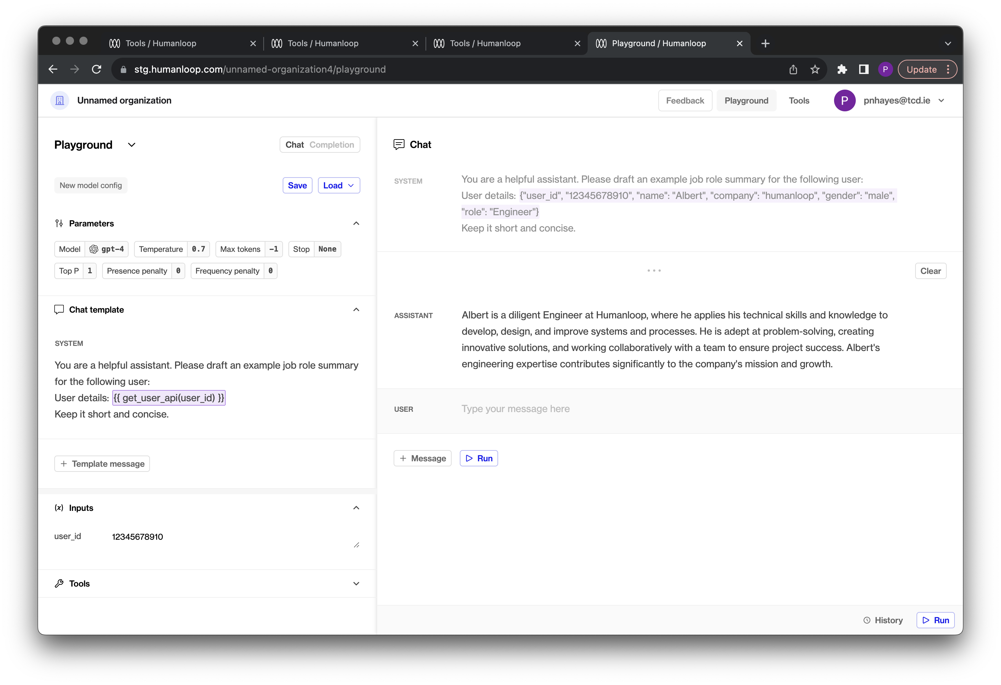The width and height of the screenshot is (1001, 685).
Task: Open the browser extensions puzzle icon
Action: pyautogui.click(x=842, y=69)
